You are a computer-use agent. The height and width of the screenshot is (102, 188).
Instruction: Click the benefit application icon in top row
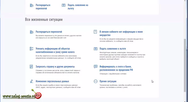pos(64,5)
